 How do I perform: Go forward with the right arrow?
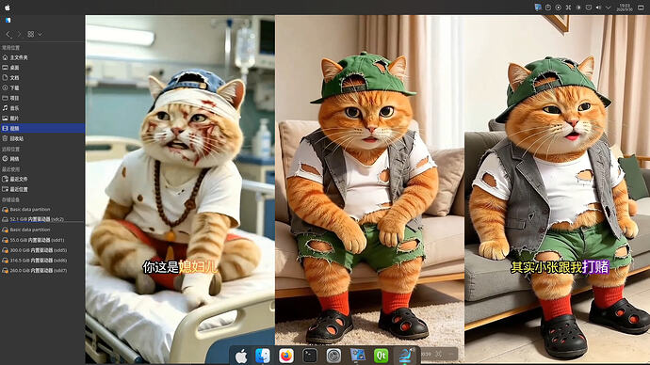(19, 35)
